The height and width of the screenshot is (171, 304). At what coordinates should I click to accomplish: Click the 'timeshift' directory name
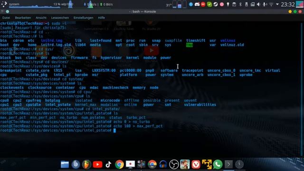click(196, 41)
